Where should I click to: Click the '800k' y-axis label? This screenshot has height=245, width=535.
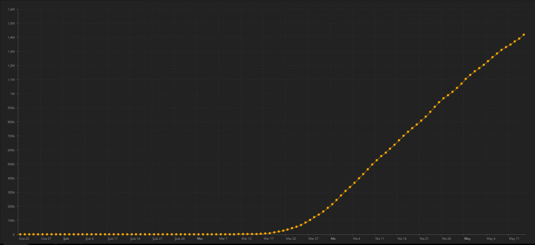(x=11, y=122)
